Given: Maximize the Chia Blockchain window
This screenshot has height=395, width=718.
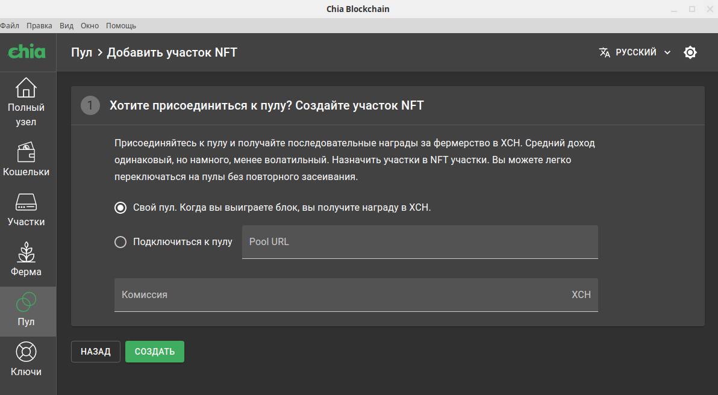Looking at the screenshot, I should (x=692, y=9).
